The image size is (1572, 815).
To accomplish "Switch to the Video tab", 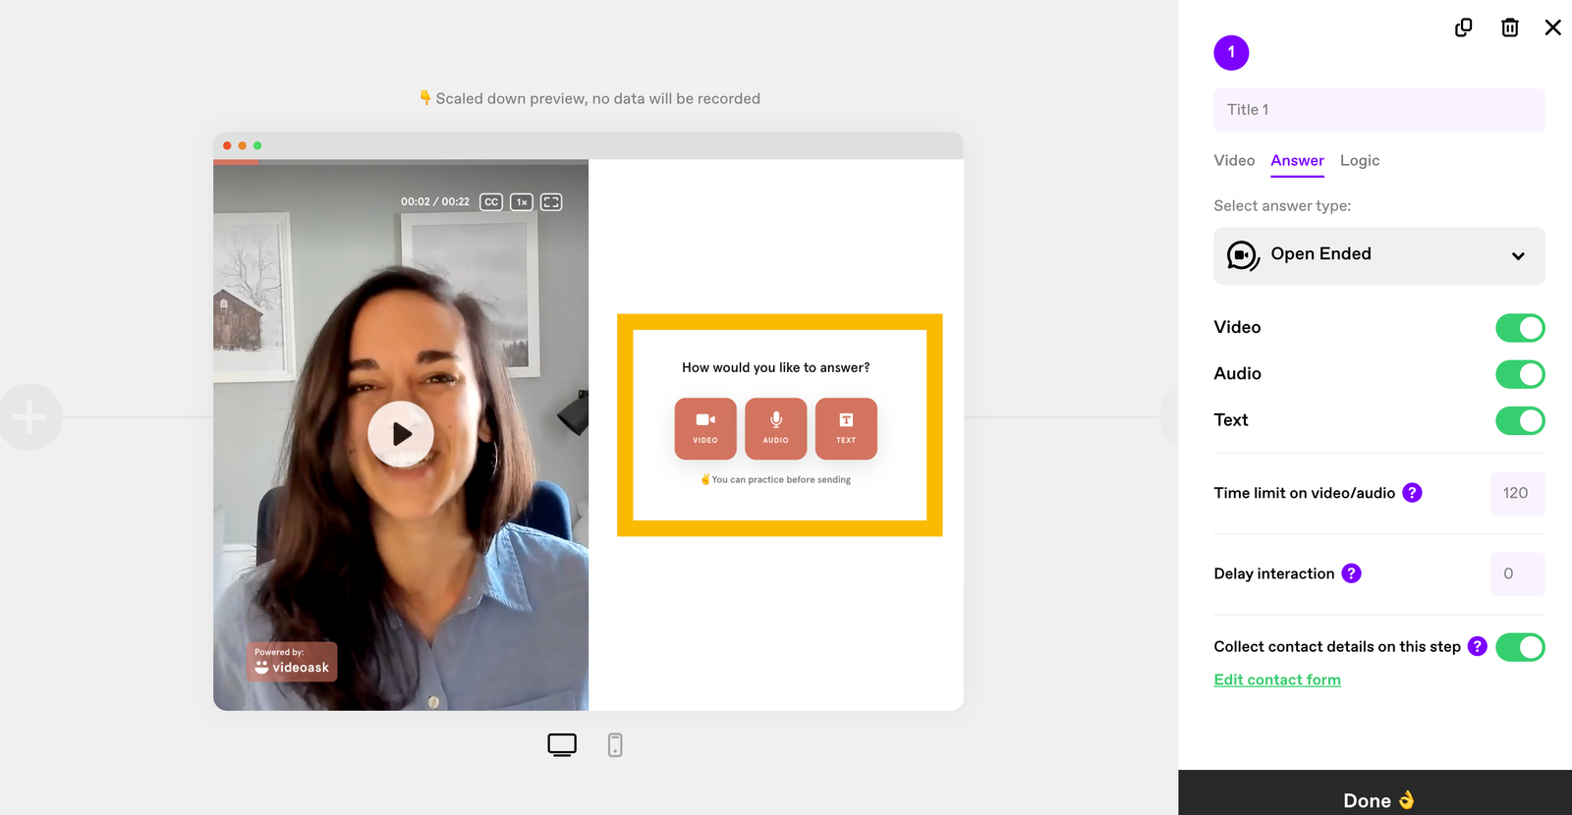I will [1234, 161].
